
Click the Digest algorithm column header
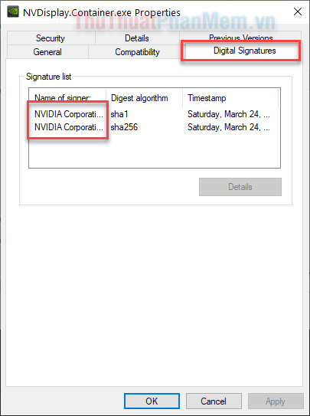[x=145, y=98]
